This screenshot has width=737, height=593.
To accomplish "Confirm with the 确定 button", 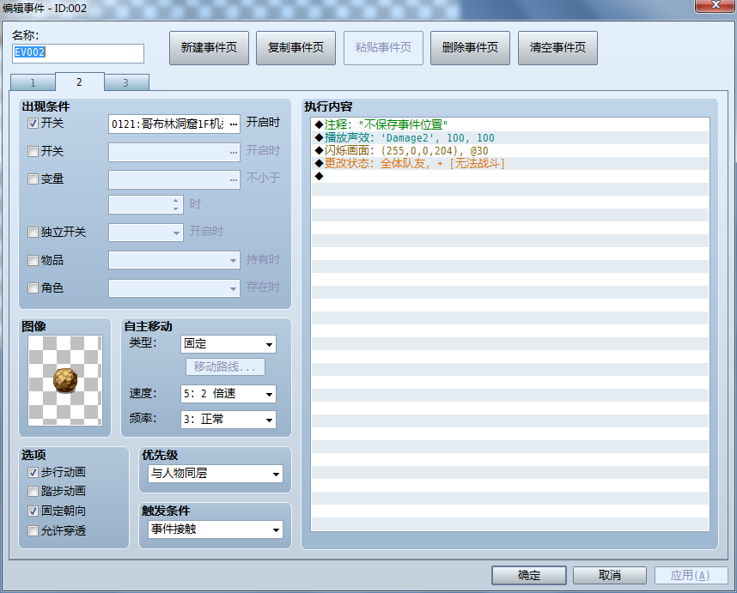I will pyautogui.click(x=529, y=575).
